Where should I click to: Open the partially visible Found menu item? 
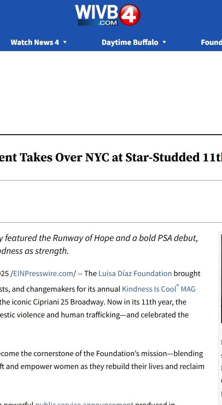211,42
